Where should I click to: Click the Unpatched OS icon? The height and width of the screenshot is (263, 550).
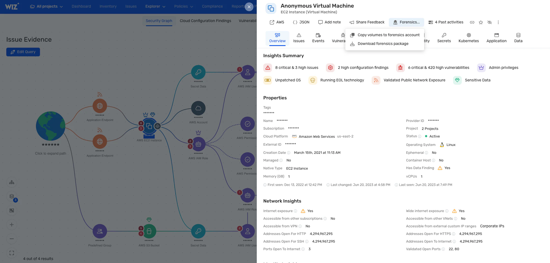(268, 80)
